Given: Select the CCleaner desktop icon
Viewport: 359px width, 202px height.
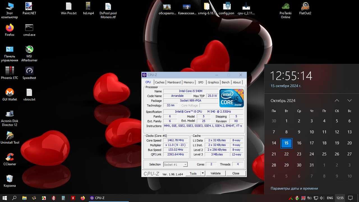Looking at the screenshot, I should click(x=10, y=159).
